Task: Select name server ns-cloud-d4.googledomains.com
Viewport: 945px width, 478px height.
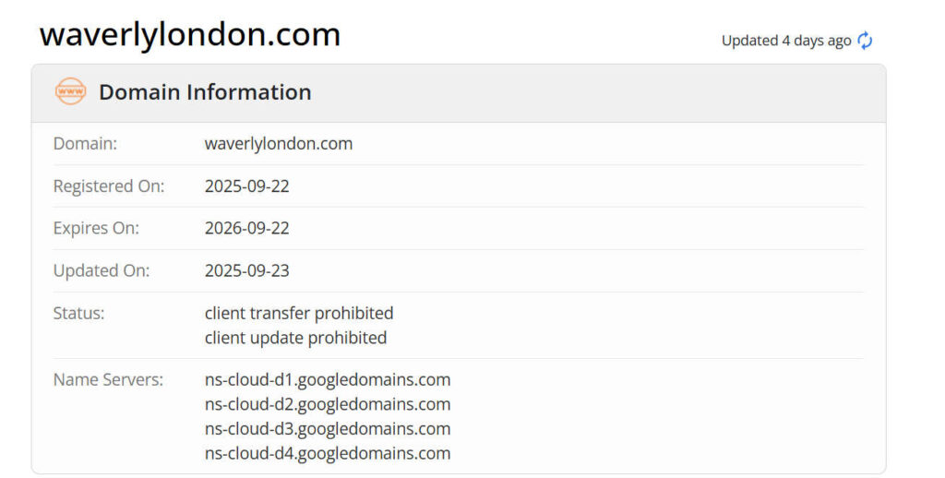Action: 328,453
